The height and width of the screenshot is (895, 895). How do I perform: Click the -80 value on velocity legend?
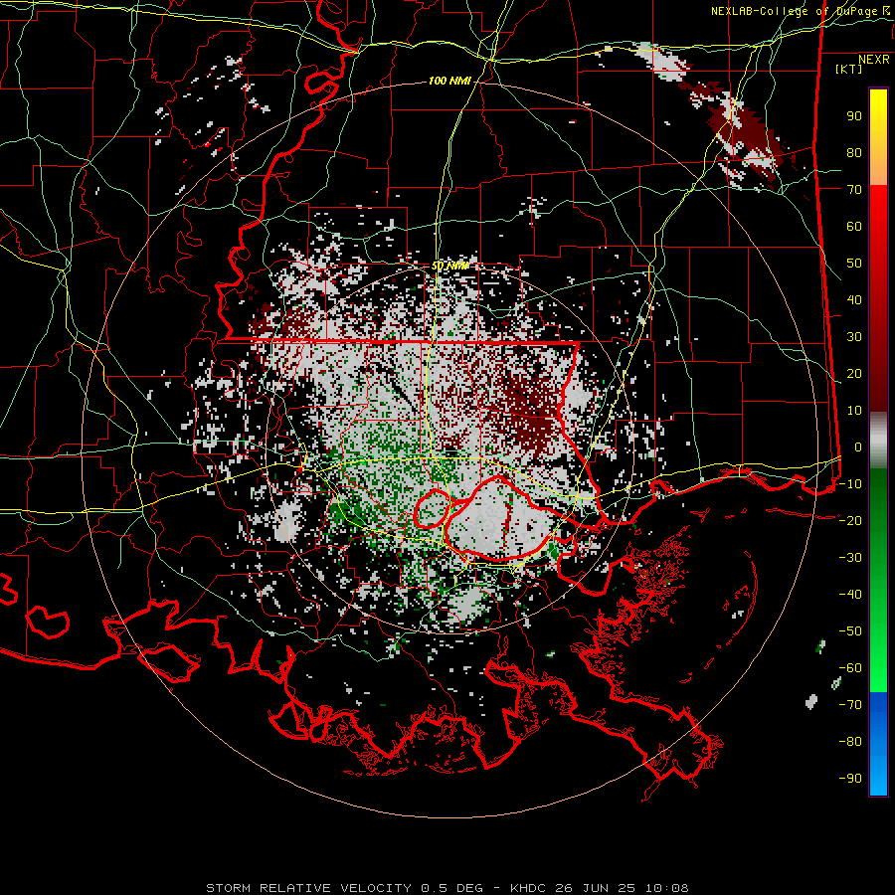(x=850, y=742)
